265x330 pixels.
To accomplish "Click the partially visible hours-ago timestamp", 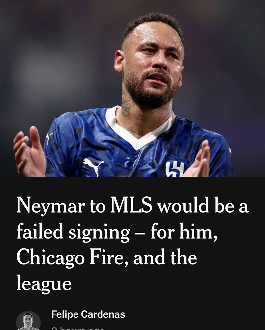I will [x=78, y=328].
